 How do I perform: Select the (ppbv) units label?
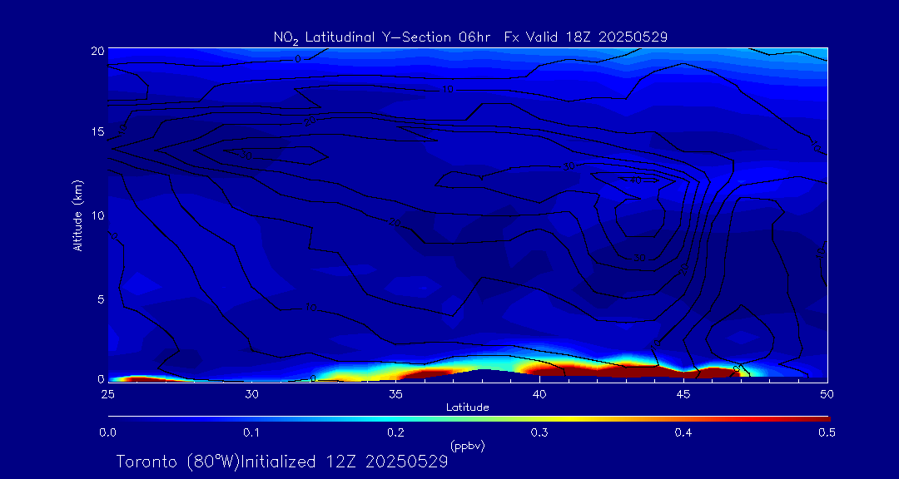tap(467, 446)
